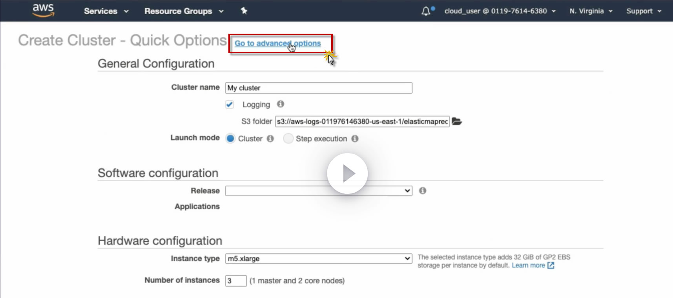Open Learn more link about EBS storage
Viewport: 673px width, 298px height.
coord(533,265)
